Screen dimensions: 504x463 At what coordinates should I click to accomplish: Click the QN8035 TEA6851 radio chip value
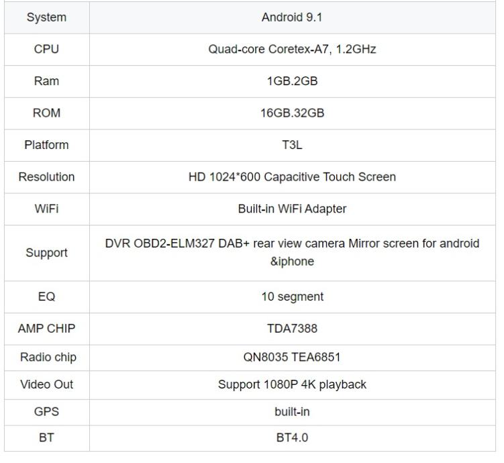point(292,358)
